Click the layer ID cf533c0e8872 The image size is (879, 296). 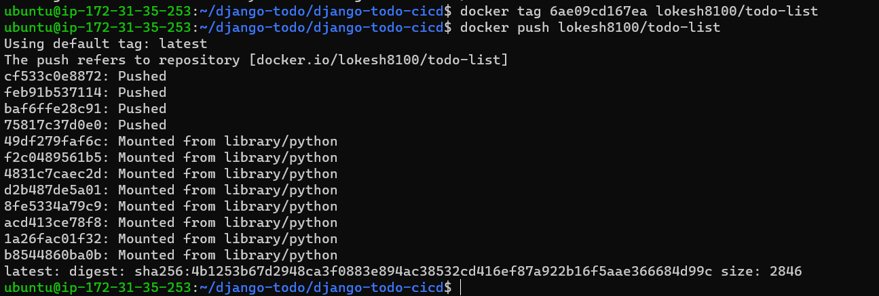click(56, 76)
